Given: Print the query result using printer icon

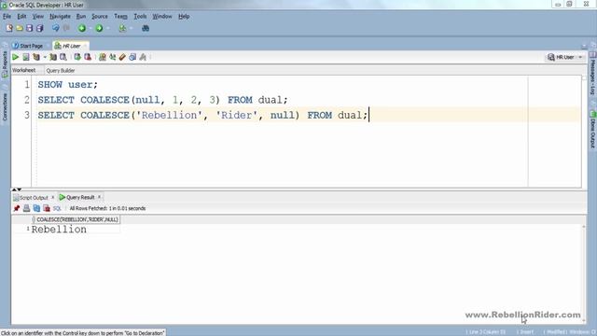Looking at the screenshot, I should point(26,208).
